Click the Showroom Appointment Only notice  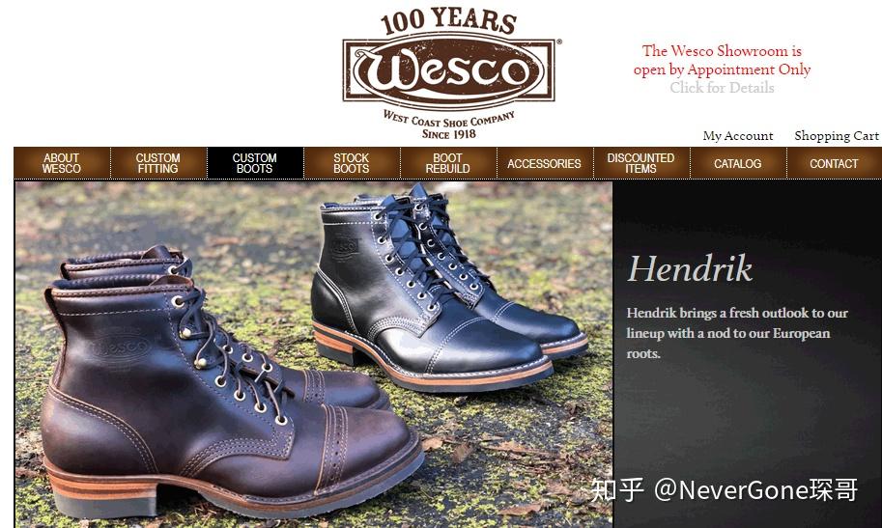click(x=722, y=60)
